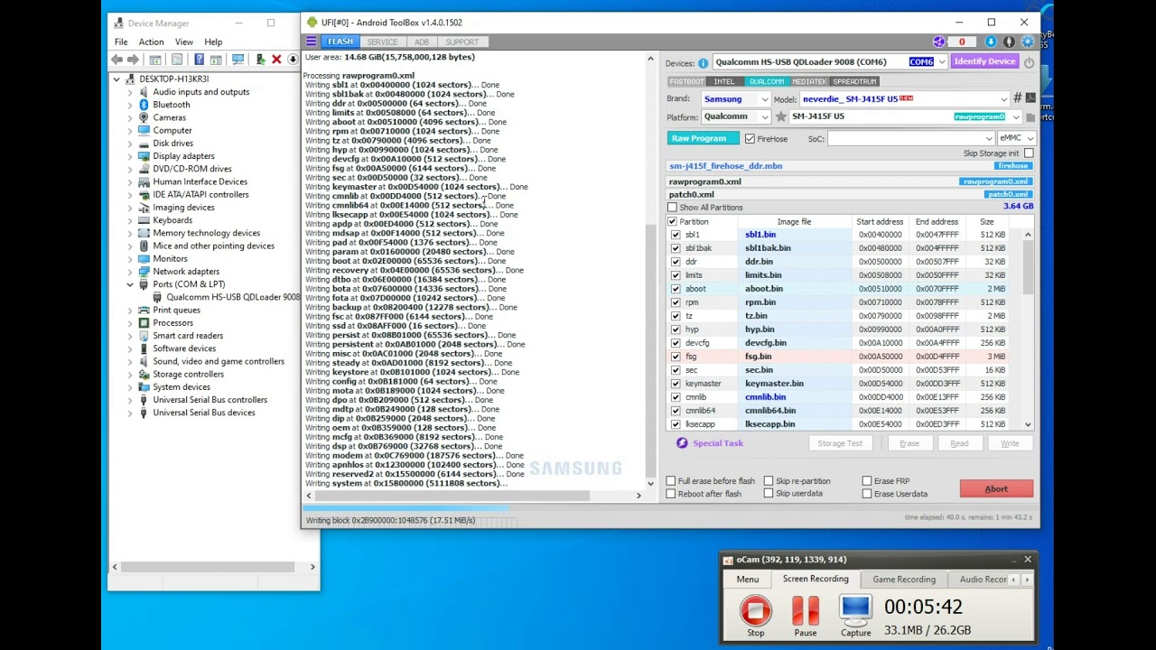Click the power icon beside Identify Device
1156x650 pixels.
(x=1029, y=62)
